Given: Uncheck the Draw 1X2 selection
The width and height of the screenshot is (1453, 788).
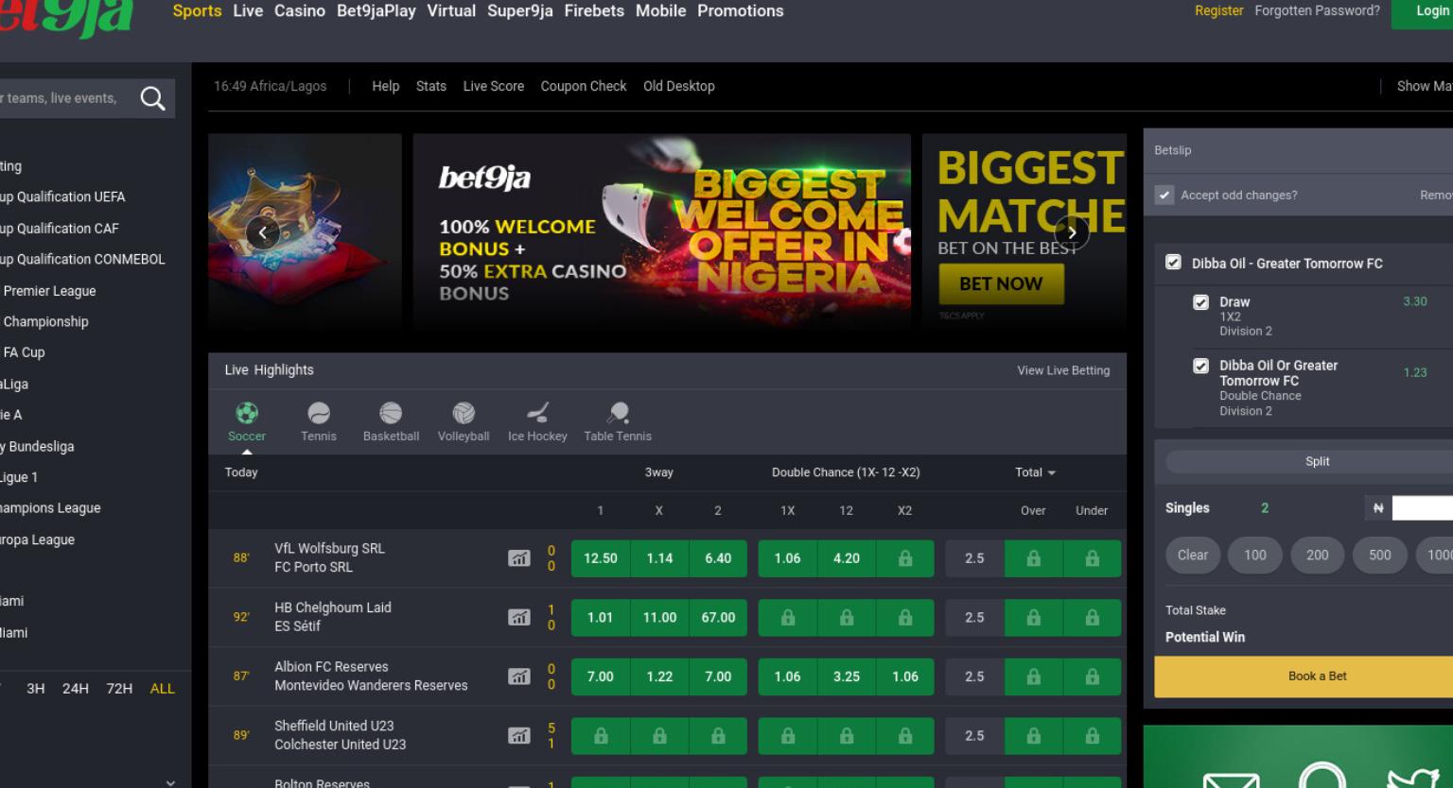Looking at the screenshot, I should 1200,302.
